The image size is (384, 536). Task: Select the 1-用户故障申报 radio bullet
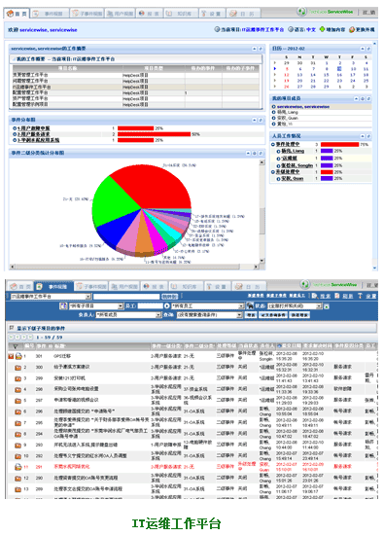(15, 128)
